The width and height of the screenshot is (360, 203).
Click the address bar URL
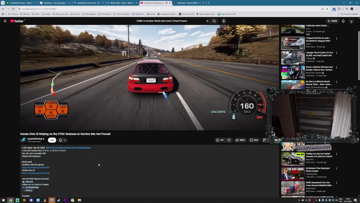39,9
